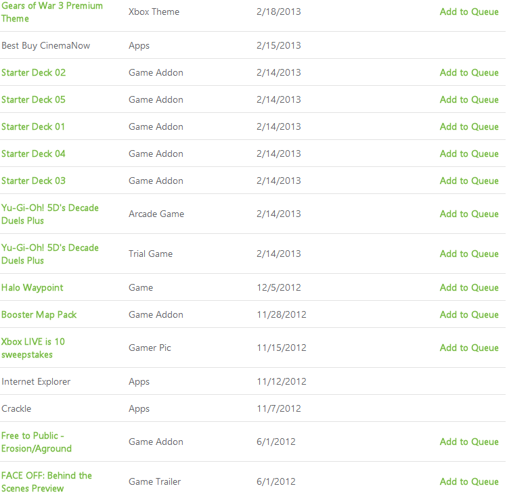Select the 2/18/2013 date cell
This screenshot has width=509, height=501.
(x=278, y=11)
